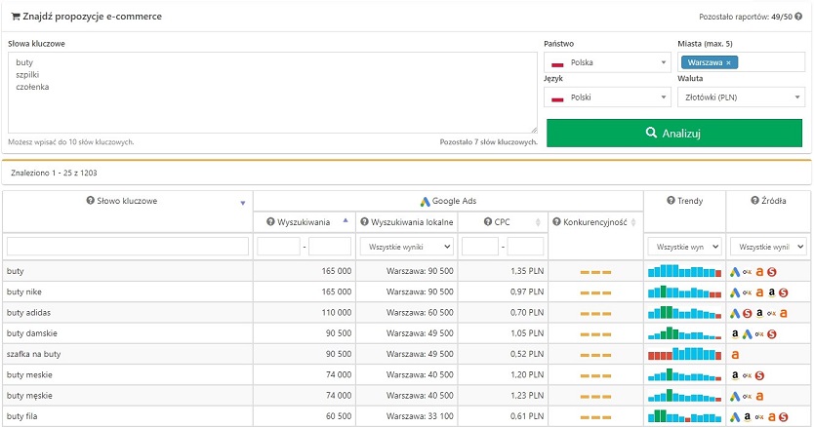This screenshot has height=427, width=814.
Task: Expand the Waluta currency dropdown
Action: point(741,98)
